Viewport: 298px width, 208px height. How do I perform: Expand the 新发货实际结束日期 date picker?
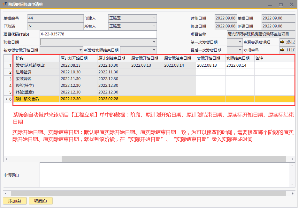154,50
